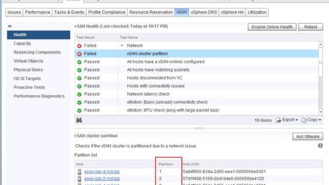This screenshot has width=329, height=185.
Task: Open the Tasks & Events tab
Action: tap(69, 12)
